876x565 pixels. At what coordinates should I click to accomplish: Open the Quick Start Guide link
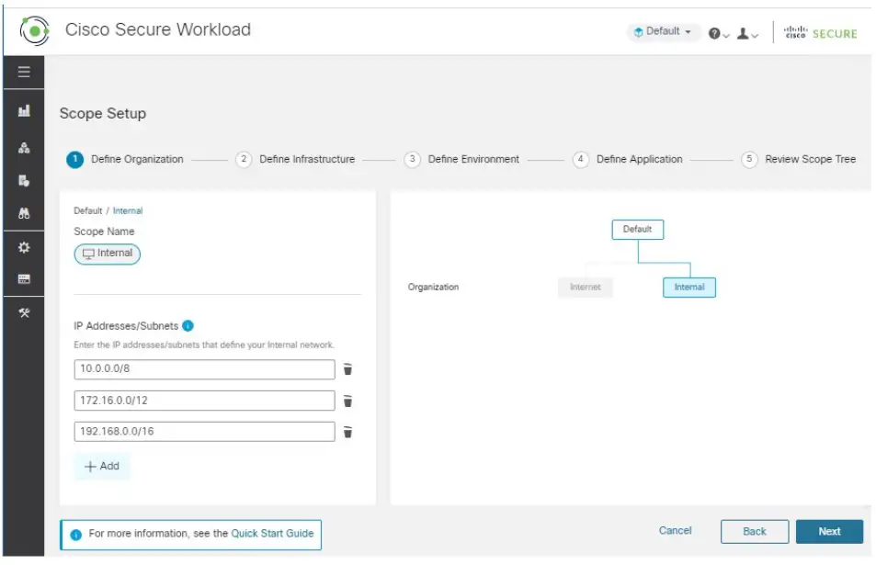coord(272,533)
